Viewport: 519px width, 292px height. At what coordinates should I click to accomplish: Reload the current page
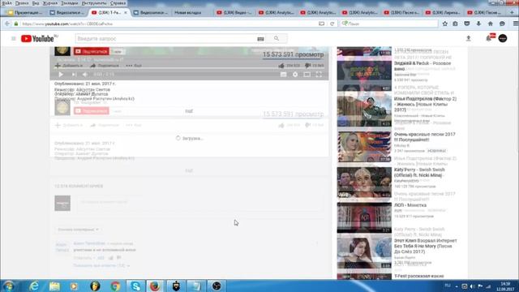pos(332,24)
